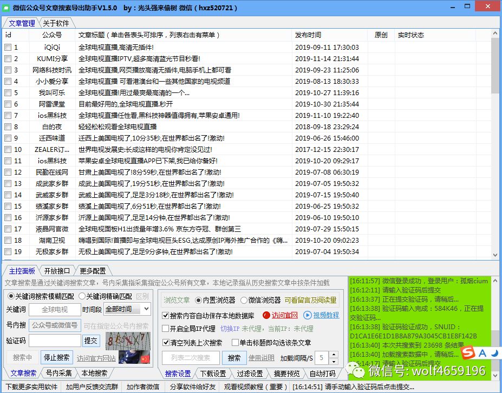This screenshot has width=502, height=393.
Task: Click into the 列表二次搜索 field
Action: [x=191, y=358]
